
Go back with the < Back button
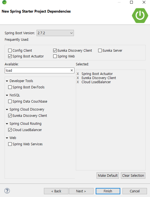point(56,191)
